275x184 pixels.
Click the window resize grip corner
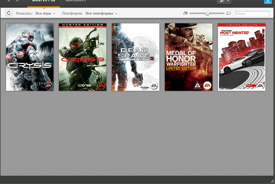[272, 181]
